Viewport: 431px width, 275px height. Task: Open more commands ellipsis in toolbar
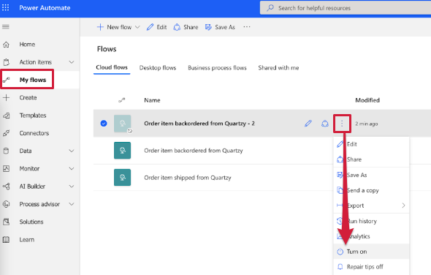(247, 27)
